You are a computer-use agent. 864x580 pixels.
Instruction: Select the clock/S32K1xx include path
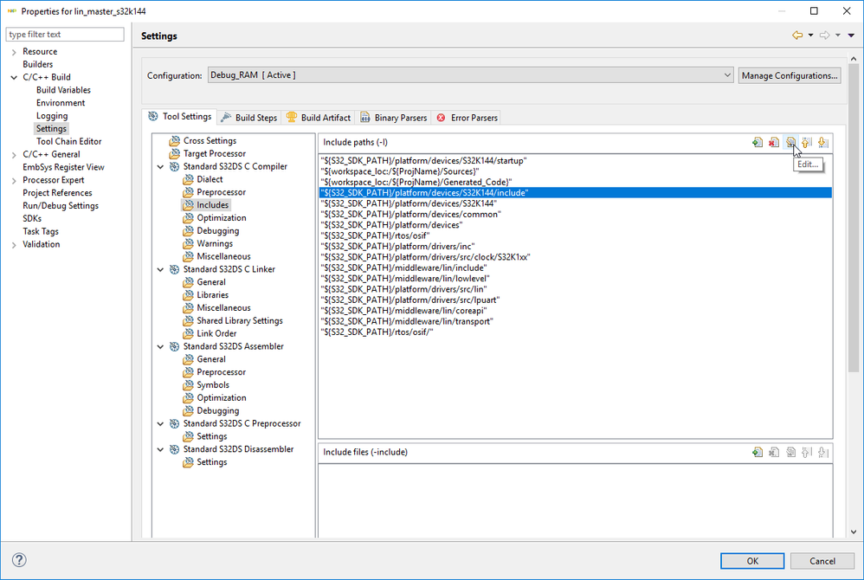[x=575, y=257]
